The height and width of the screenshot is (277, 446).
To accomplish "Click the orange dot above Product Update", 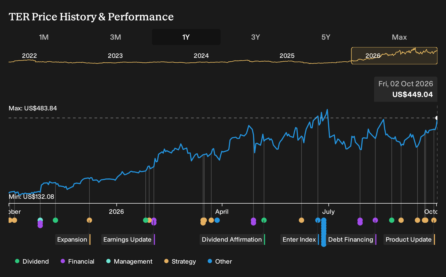I will [x=434, y=220].
